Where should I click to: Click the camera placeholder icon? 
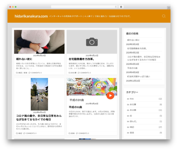click(x=92, y=42)
